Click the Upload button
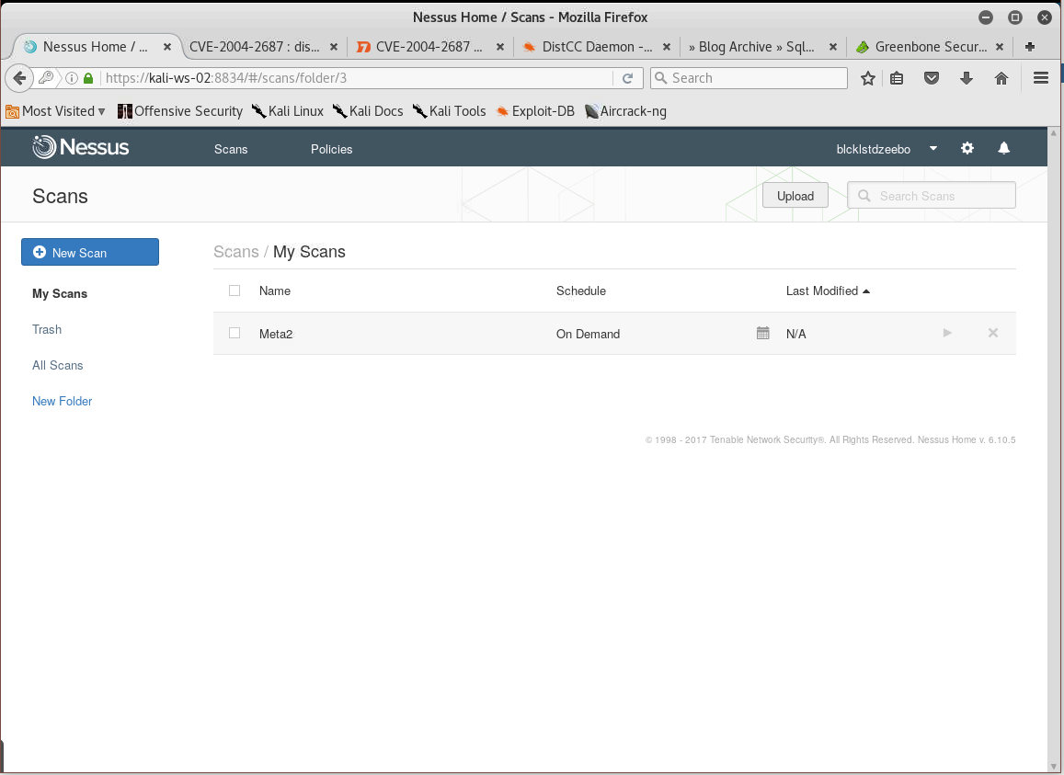1064x775 pixels. coord(795,196)
